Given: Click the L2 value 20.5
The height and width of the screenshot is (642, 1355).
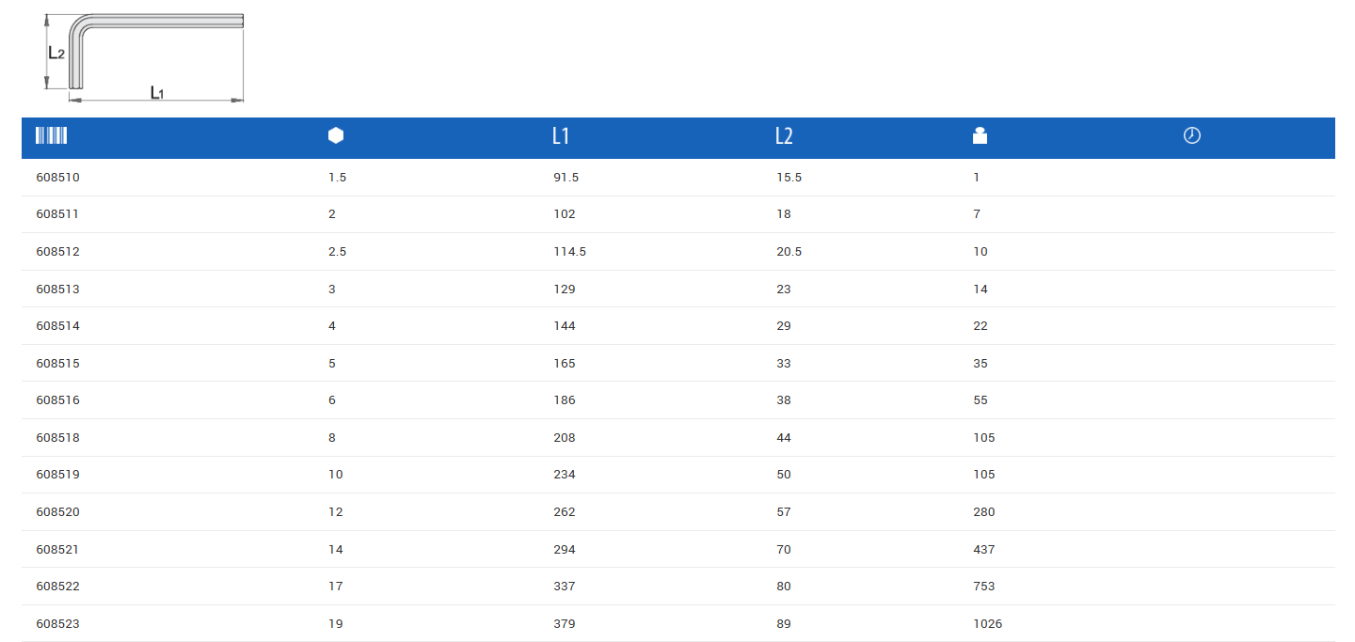Looking at the screenshot, I should (789, 252).
